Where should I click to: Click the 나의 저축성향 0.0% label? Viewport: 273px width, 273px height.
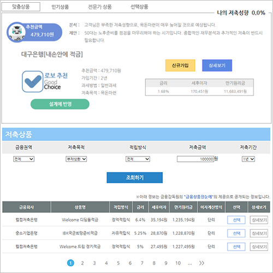[241, 13]
